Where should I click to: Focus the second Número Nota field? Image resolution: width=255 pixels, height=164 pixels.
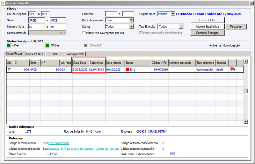click(58, 27)
